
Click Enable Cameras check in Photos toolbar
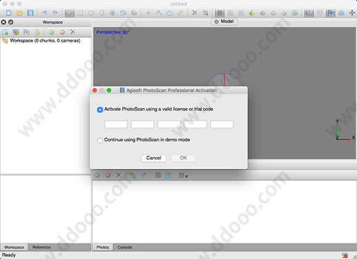(97, 175)
